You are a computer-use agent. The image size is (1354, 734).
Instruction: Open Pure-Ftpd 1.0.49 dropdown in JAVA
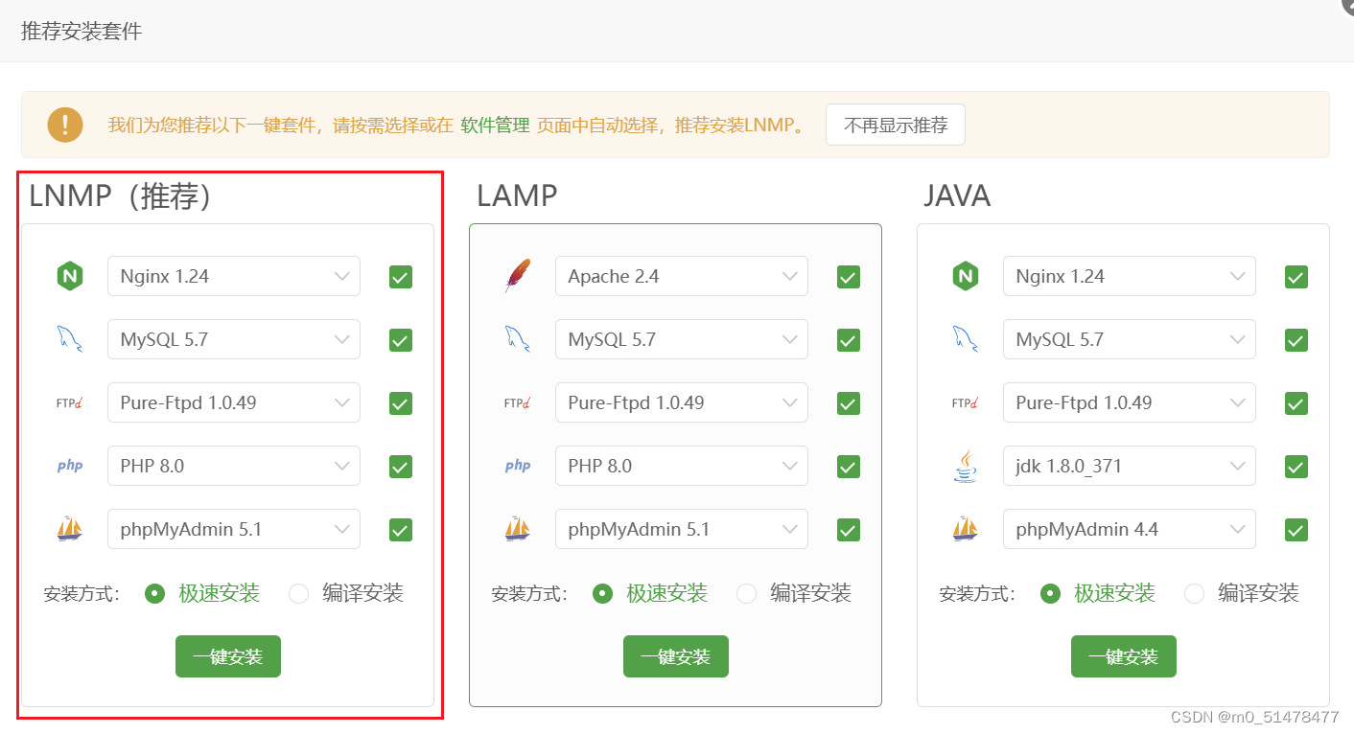click(x=1130, y=402)
